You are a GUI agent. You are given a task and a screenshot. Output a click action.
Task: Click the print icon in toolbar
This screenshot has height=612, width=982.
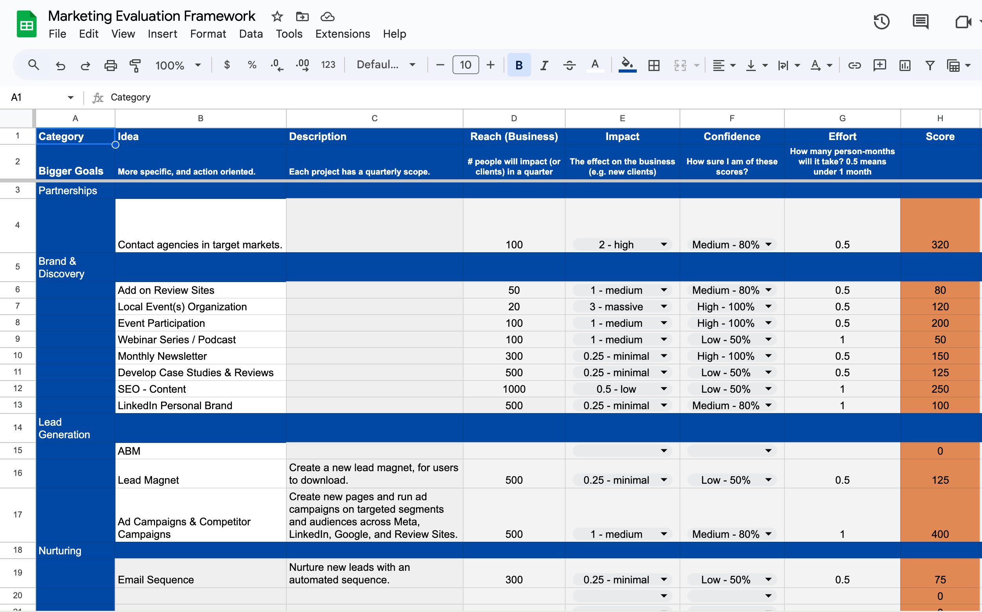pos(110,65)
